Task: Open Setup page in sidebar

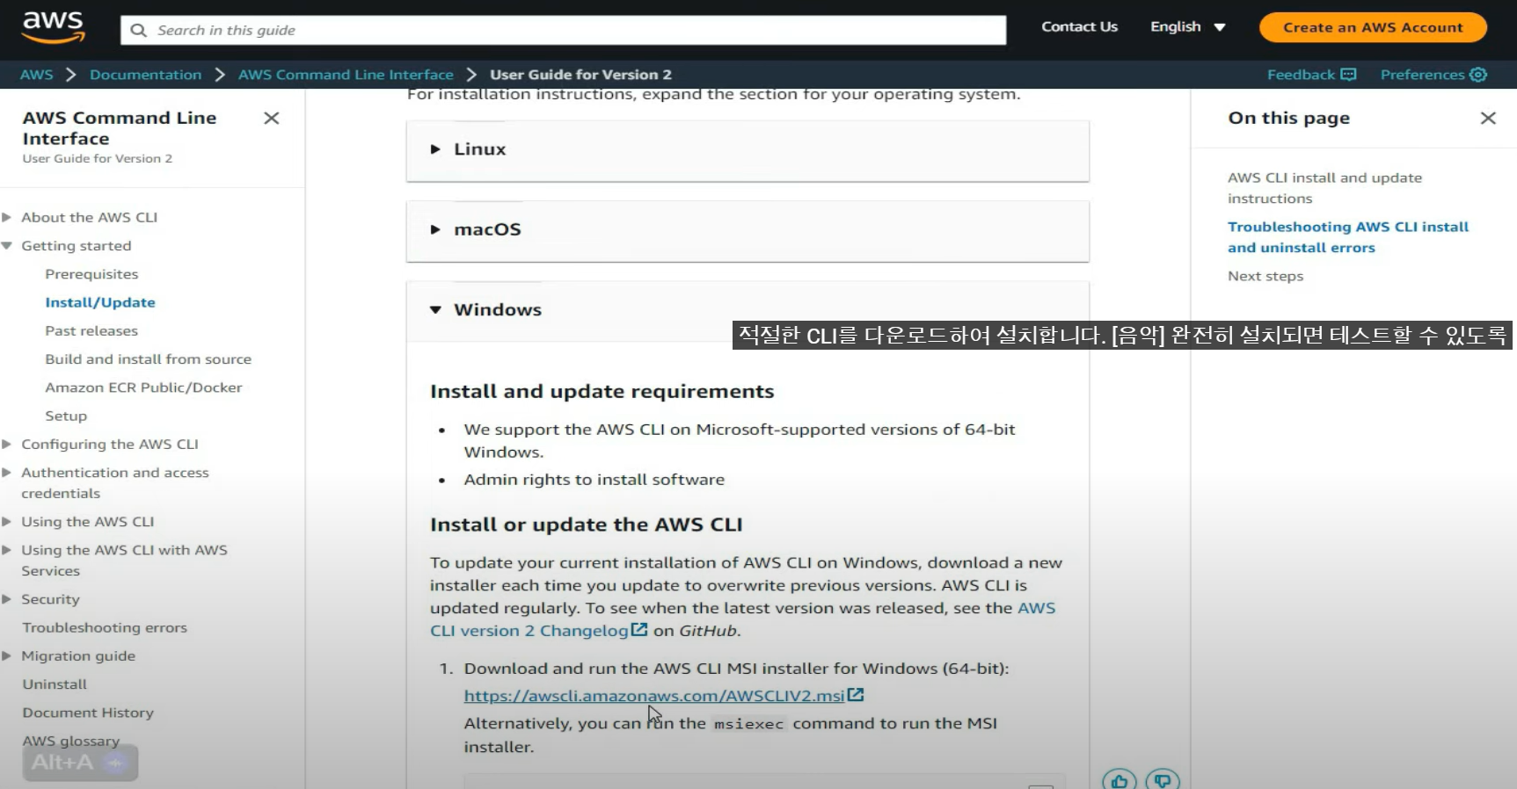Action: pyautogui.click(x=66, y=416)
